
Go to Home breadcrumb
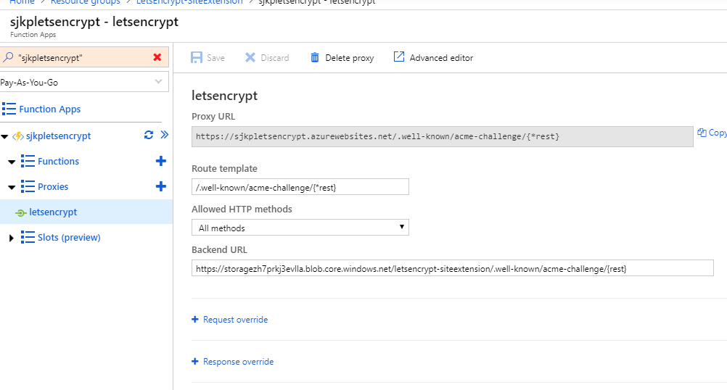tap(22, 2)
